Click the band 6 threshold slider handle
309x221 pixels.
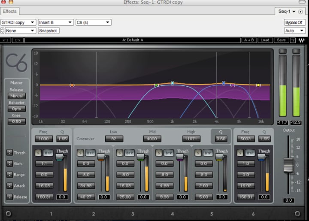click(x=261, y=157)
